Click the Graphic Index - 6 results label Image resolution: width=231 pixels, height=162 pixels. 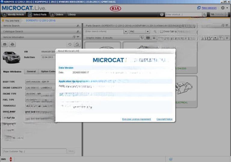click(99, 38)
